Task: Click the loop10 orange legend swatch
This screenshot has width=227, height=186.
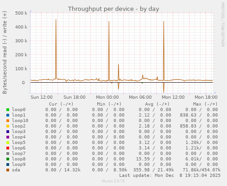Action: [x=8, y=121]
